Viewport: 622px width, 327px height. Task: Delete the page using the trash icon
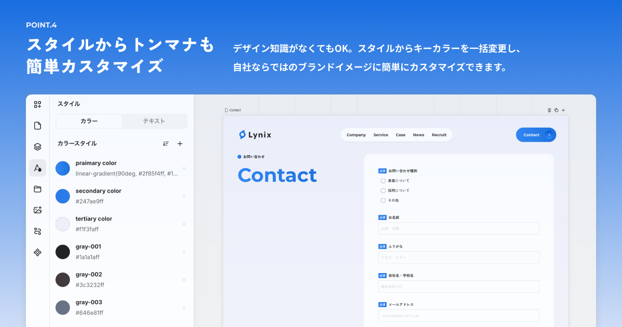549,110
